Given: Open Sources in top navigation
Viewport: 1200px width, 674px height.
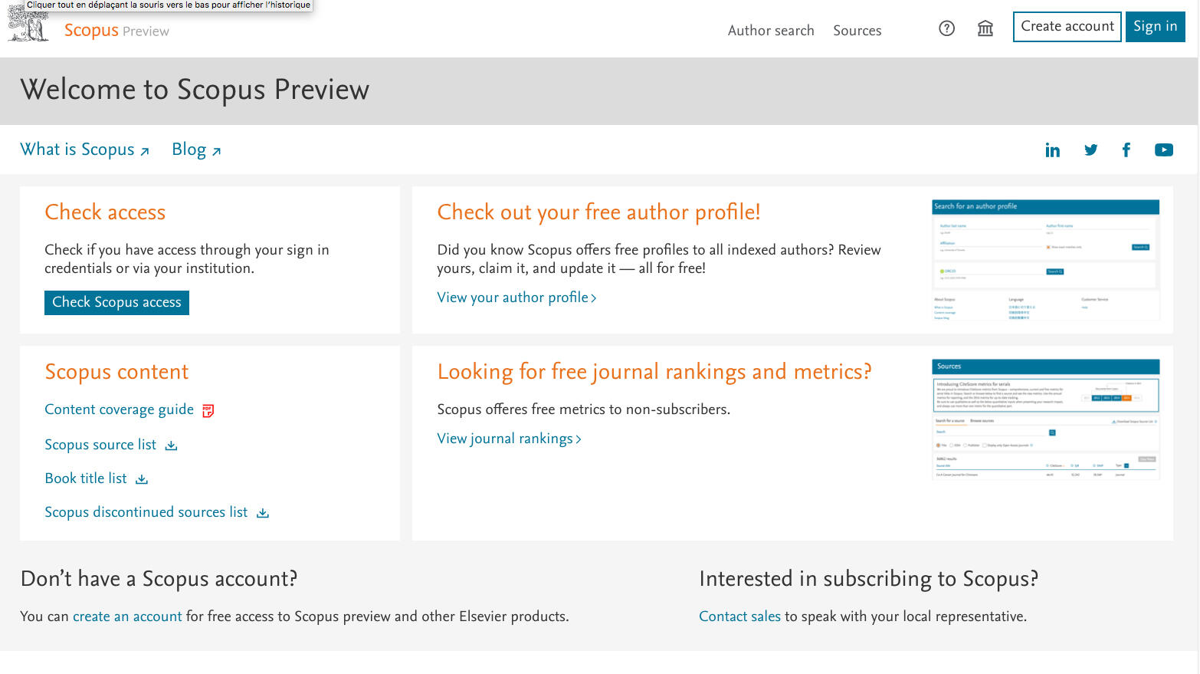Looking at the screenshot, I should point(857,31).
